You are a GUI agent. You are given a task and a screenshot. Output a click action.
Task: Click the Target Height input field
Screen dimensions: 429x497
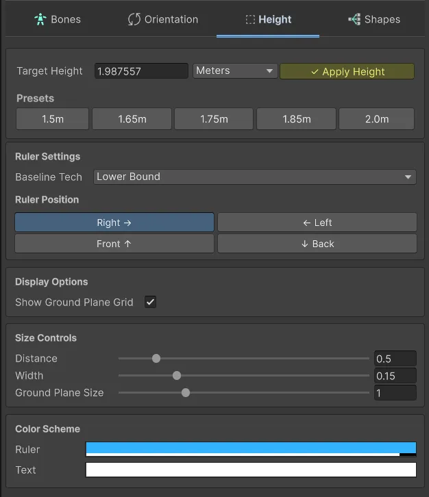[x=141, y=71]
